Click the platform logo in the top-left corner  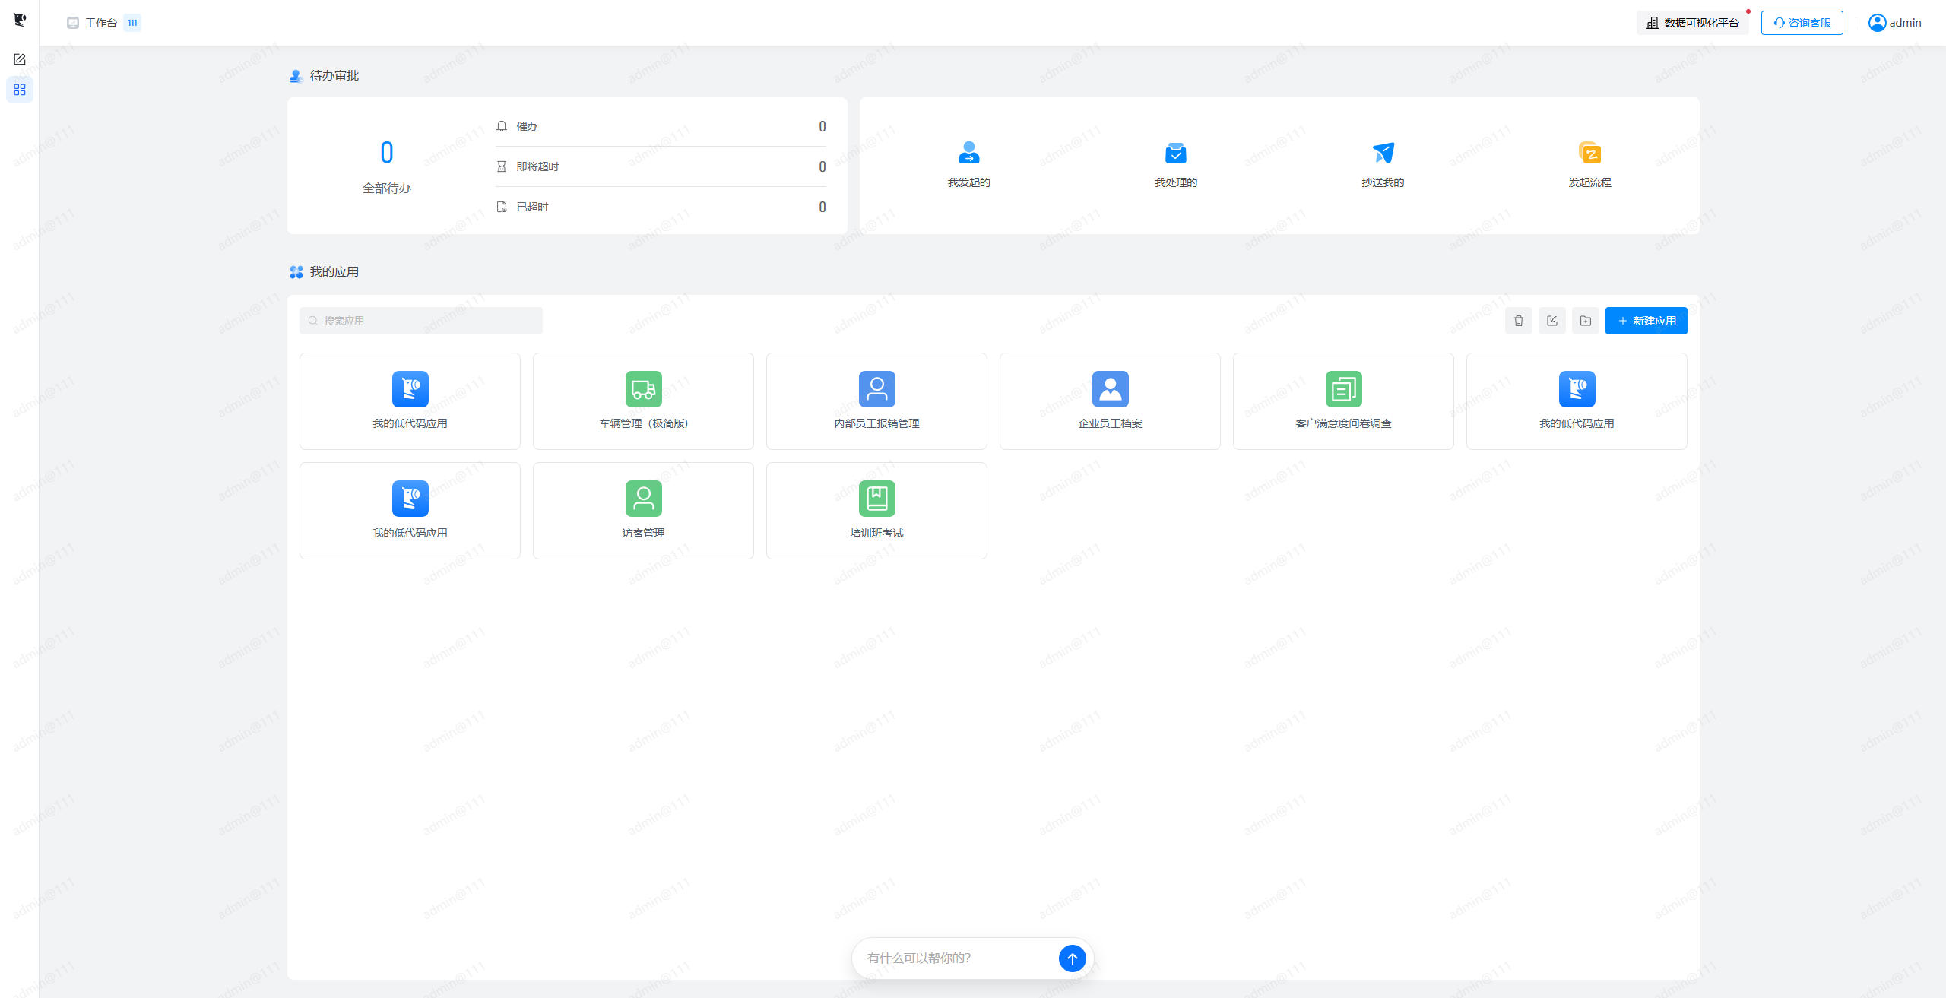coord(20,20)
